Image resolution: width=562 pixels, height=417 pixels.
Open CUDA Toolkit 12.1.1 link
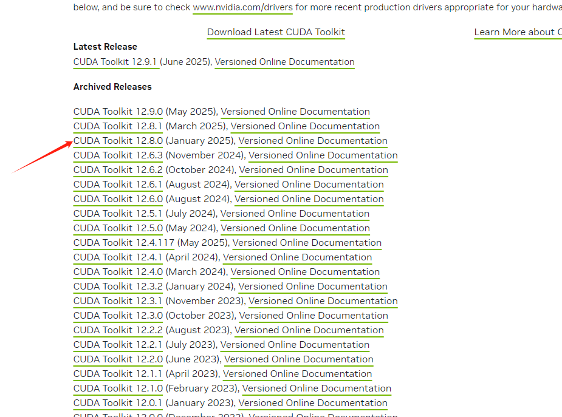pyautogui.click(x=117, y=374)
